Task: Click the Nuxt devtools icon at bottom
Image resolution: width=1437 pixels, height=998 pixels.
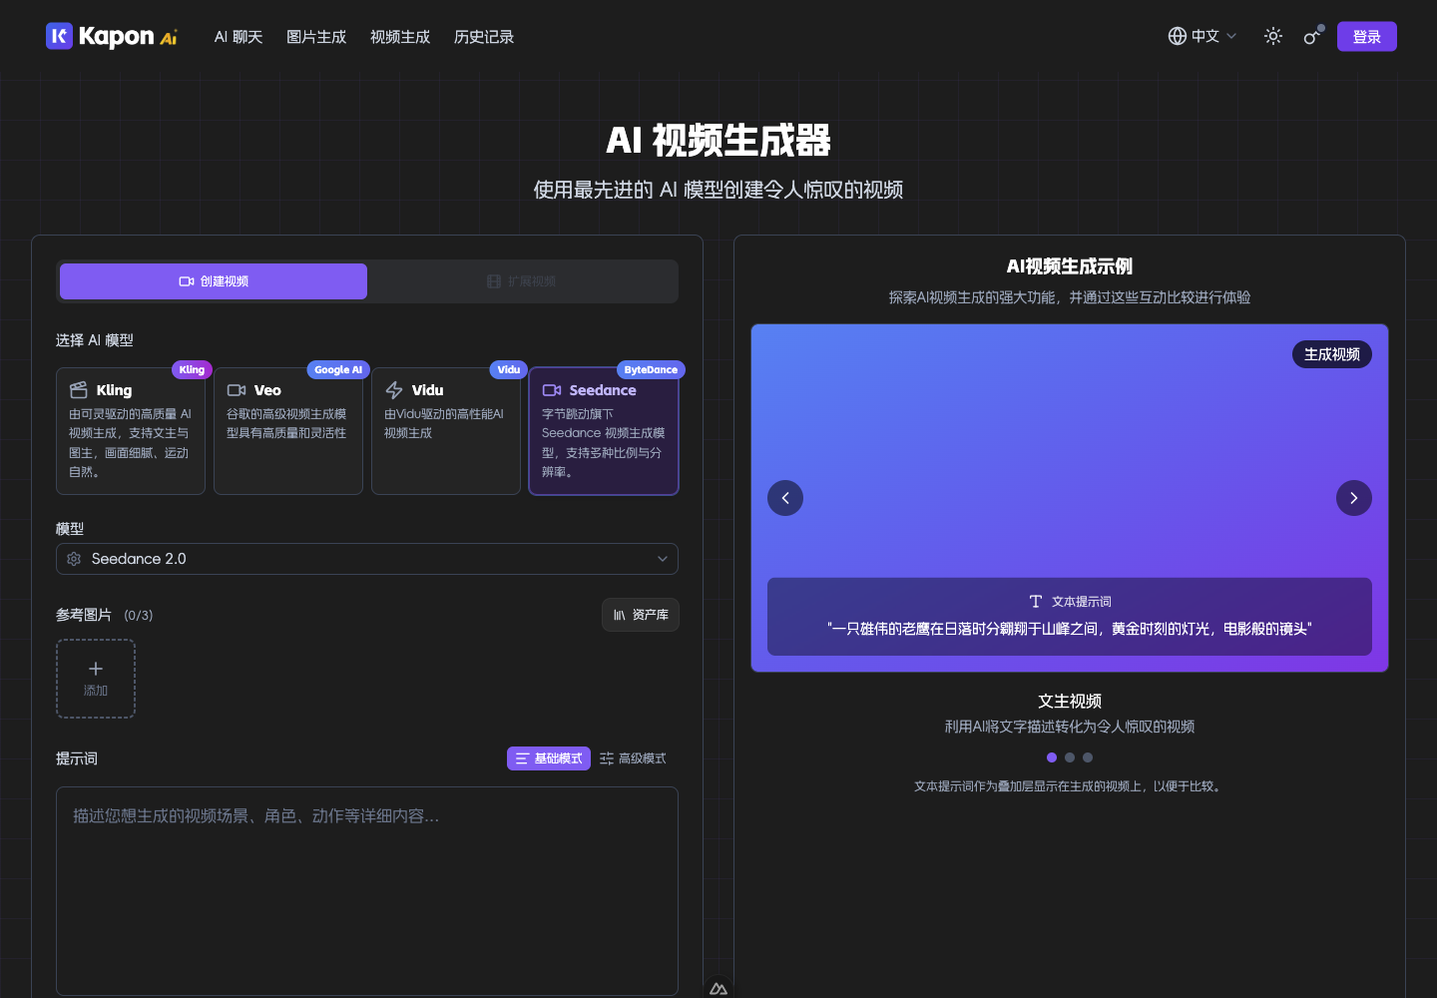Action: [718, 989]
